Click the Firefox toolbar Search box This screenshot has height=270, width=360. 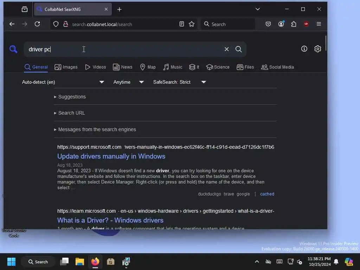[228, 24]
